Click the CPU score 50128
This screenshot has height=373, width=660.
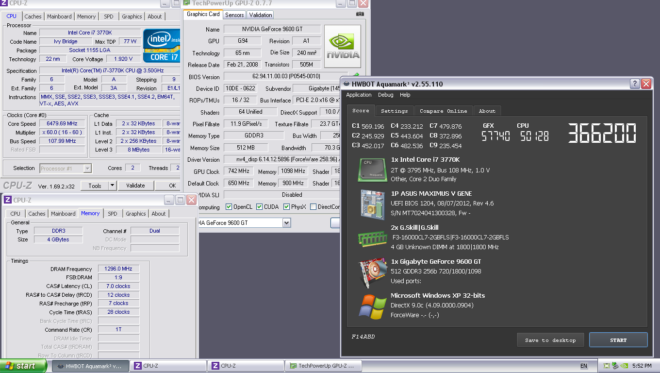534,136
